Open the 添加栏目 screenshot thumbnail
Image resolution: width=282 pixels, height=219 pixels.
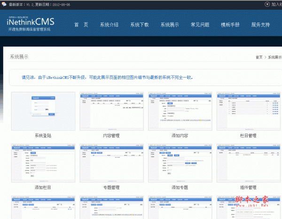click(43, 163)
